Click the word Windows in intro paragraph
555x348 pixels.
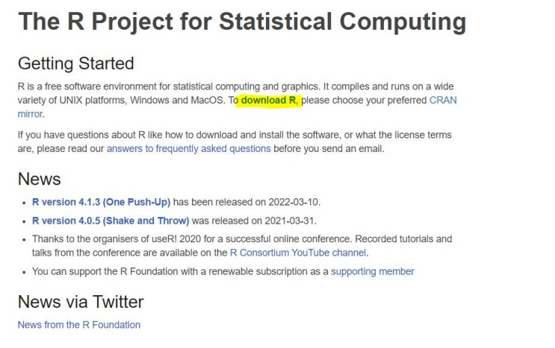(x=144, y=101)
